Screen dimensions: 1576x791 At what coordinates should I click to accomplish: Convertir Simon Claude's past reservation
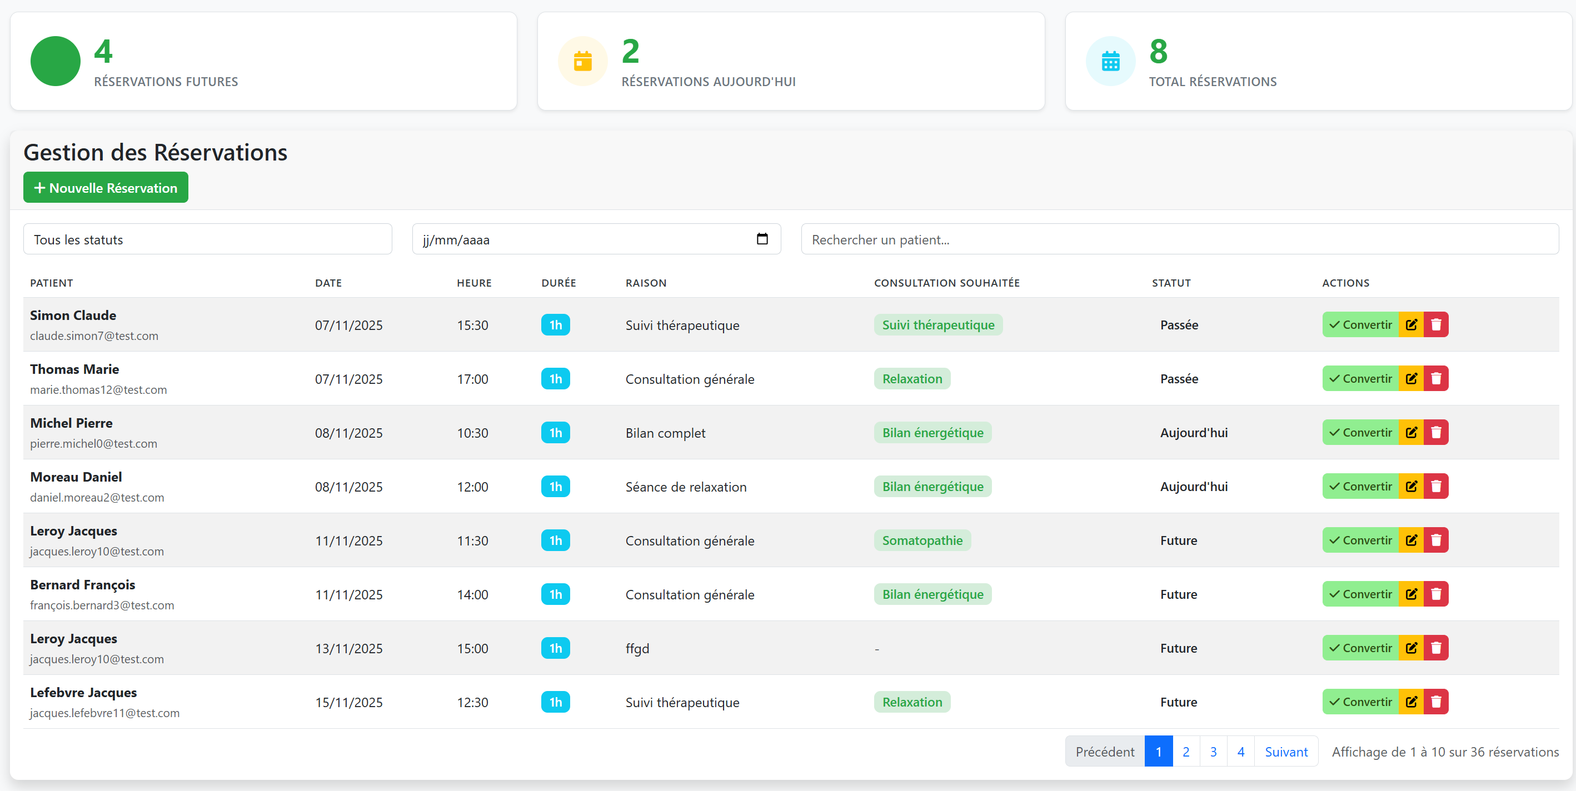click(x=1359, y=325)
